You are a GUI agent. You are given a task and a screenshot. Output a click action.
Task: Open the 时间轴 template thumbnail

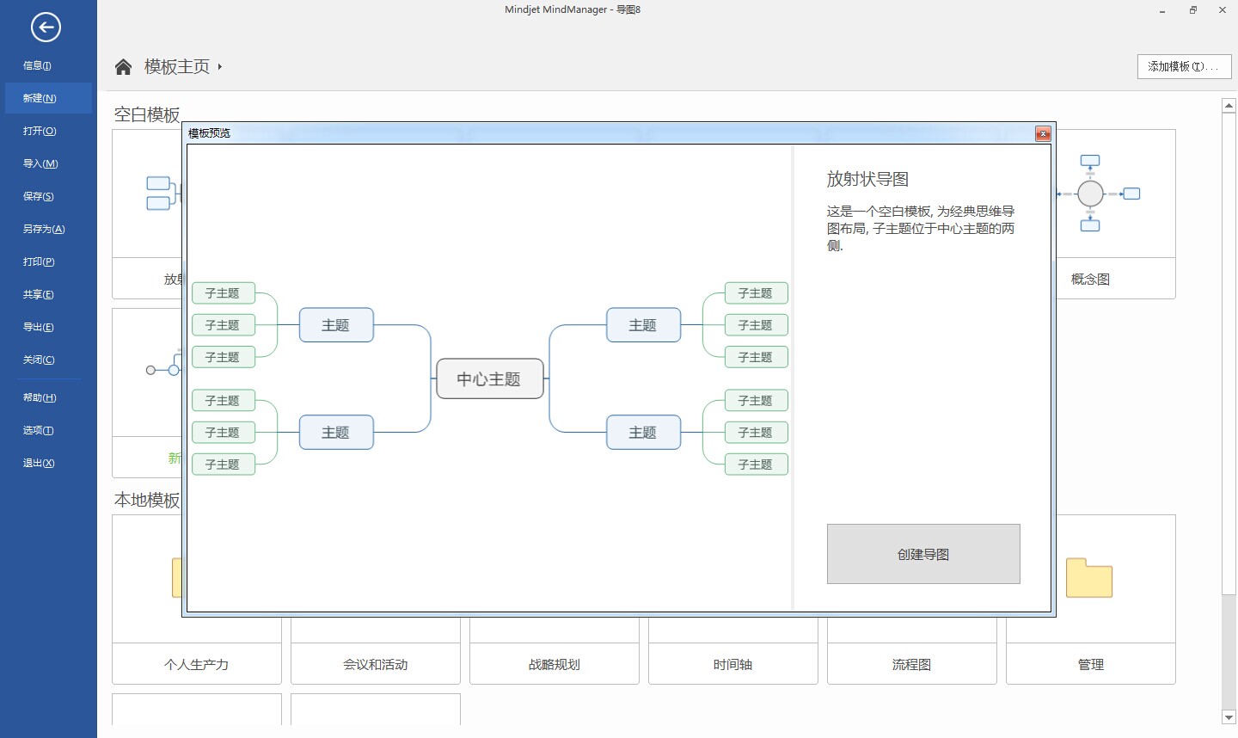point(732,664)
